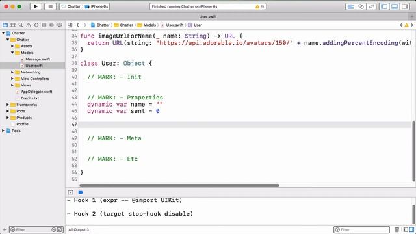Image resolution: width=416 pixels, height=234 pixels.
Task: Click the issue warning icon in jump bar
Action: [406, 25]
